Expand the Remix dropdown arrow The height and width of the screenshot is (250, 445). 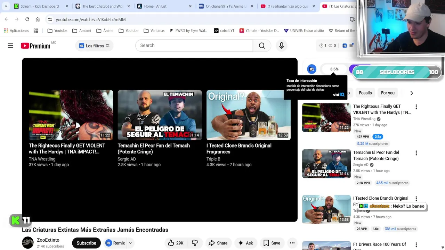coord(130,243)
